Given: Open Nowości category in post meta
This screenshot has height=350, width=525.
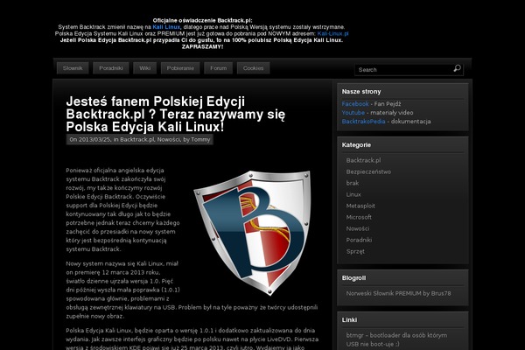Looking at the screenshot, I should pos(169,140).
